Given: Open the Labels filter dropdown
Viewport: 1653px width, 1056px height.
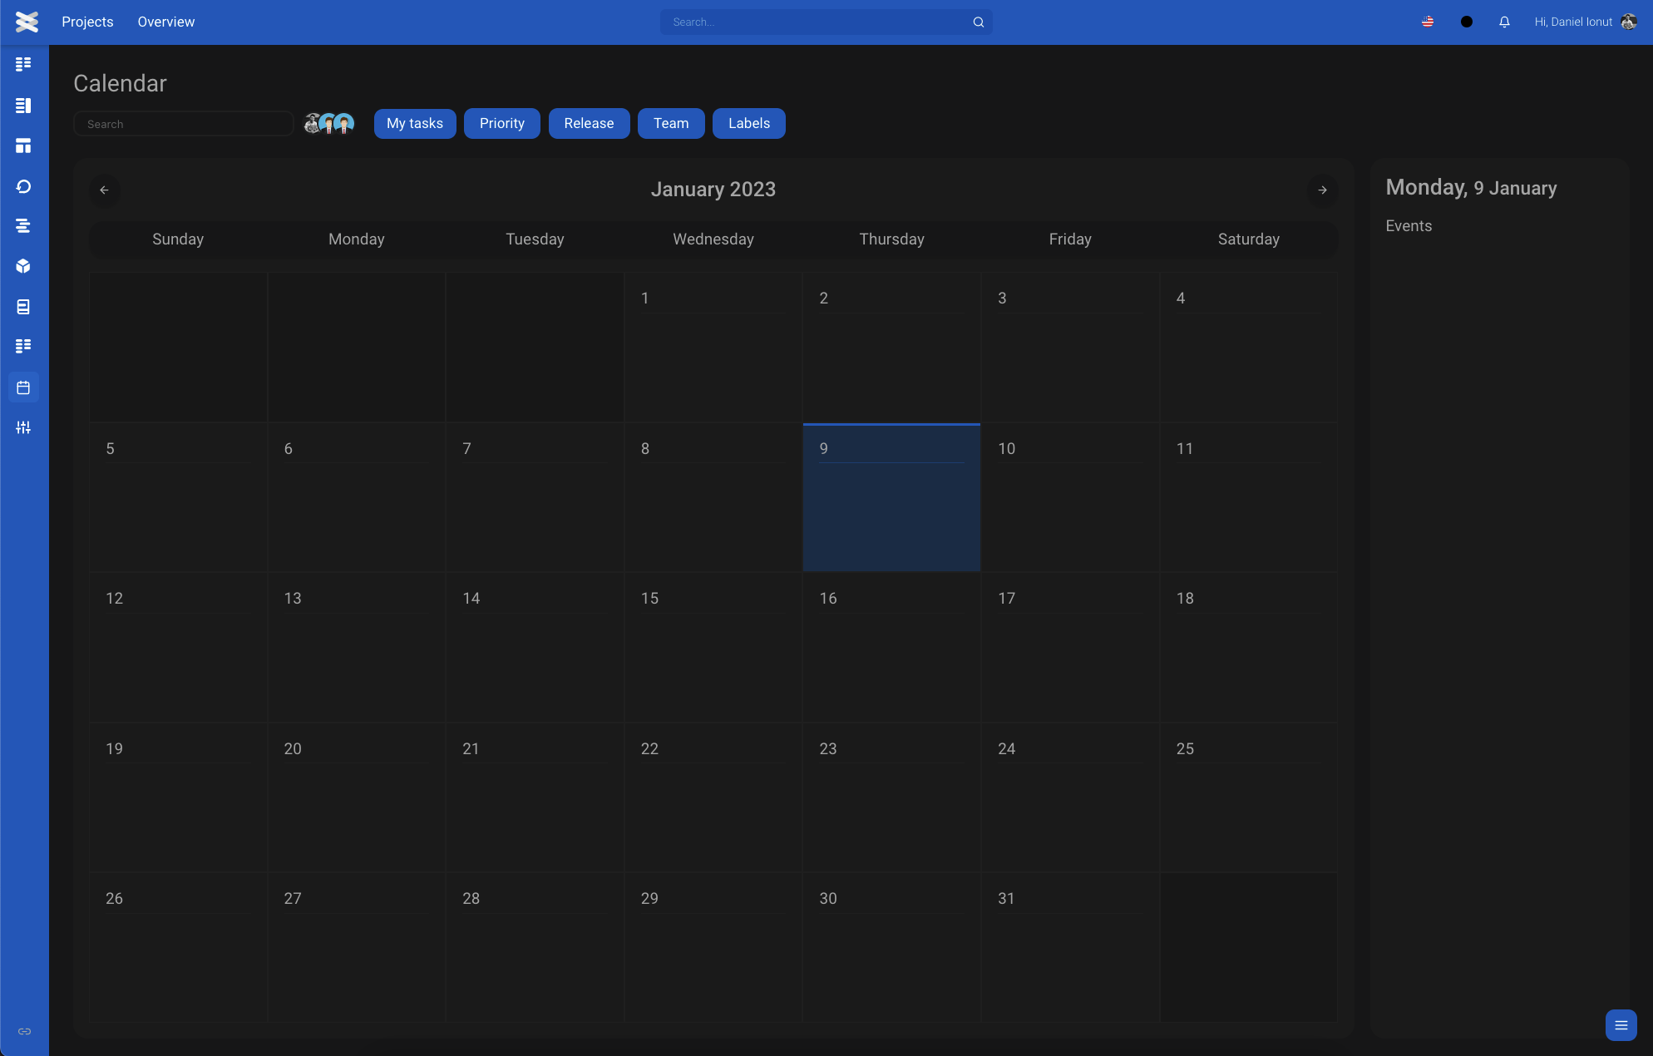Looking at the screenshot, I should click(x=748, y=123).
